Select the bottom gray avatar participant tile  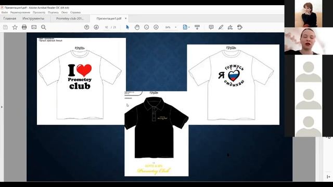309,123
